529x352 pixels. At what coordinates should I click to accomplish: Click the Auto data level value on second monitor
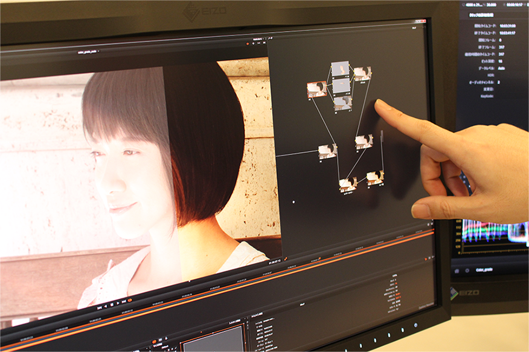pyautogui.click(x=501, y=68)
